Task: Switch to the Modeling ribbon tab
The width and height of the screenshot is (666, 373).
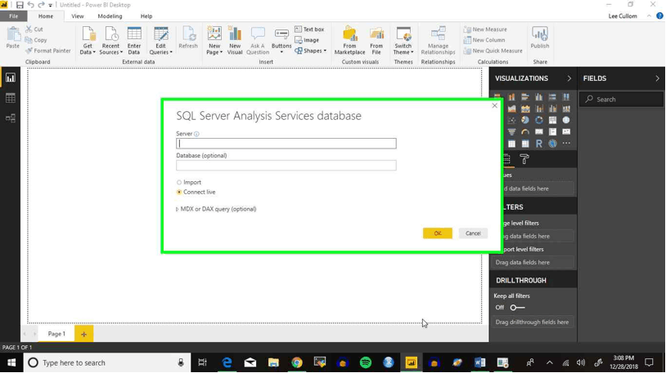Action: pyautogui.click(x=110, y=16)
